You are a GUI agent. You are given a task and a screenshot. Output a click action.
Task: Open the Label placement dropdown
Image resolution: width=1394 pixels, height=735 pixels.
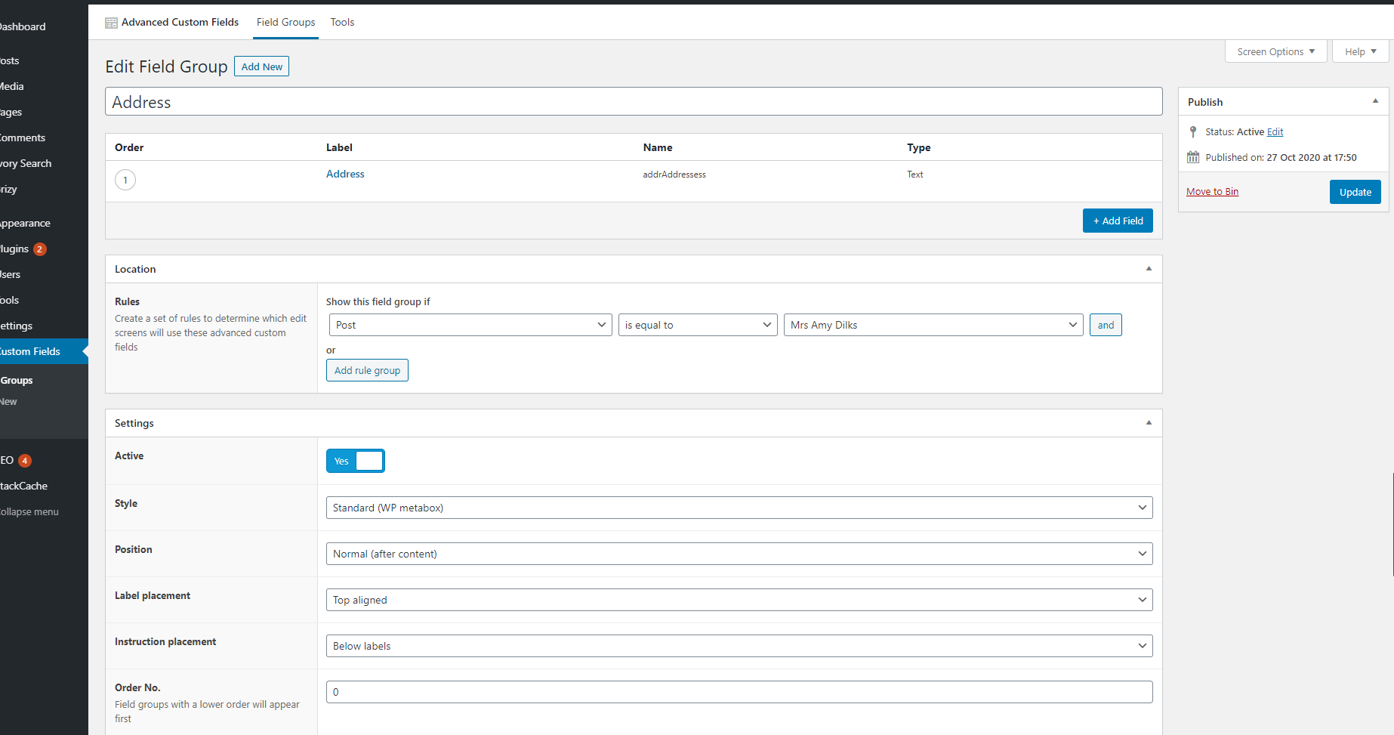739,600
